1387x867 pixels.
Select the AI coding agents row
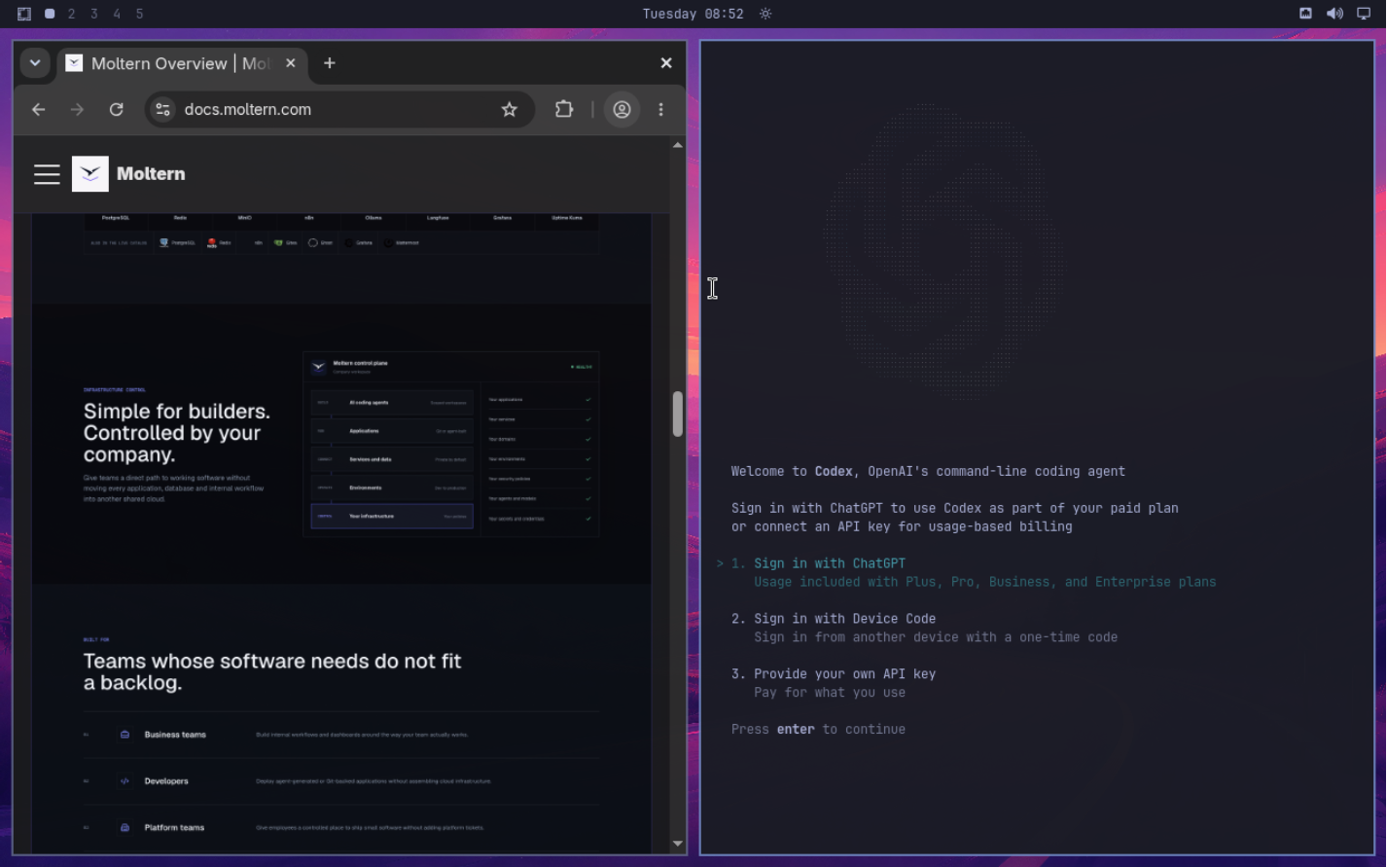pos(392,403)
